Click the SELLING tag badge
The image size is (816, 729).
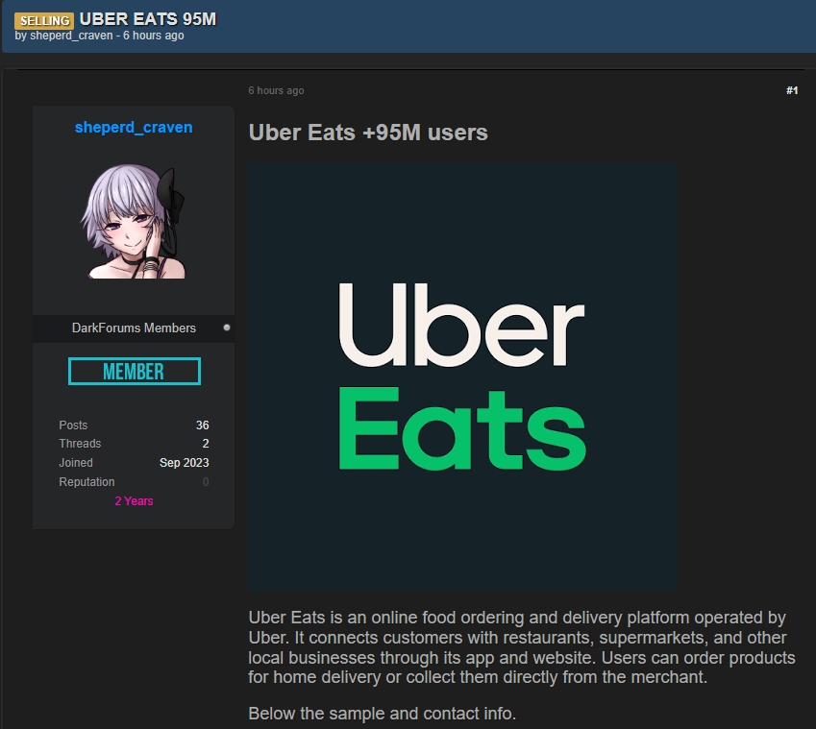tap(44, 20)
